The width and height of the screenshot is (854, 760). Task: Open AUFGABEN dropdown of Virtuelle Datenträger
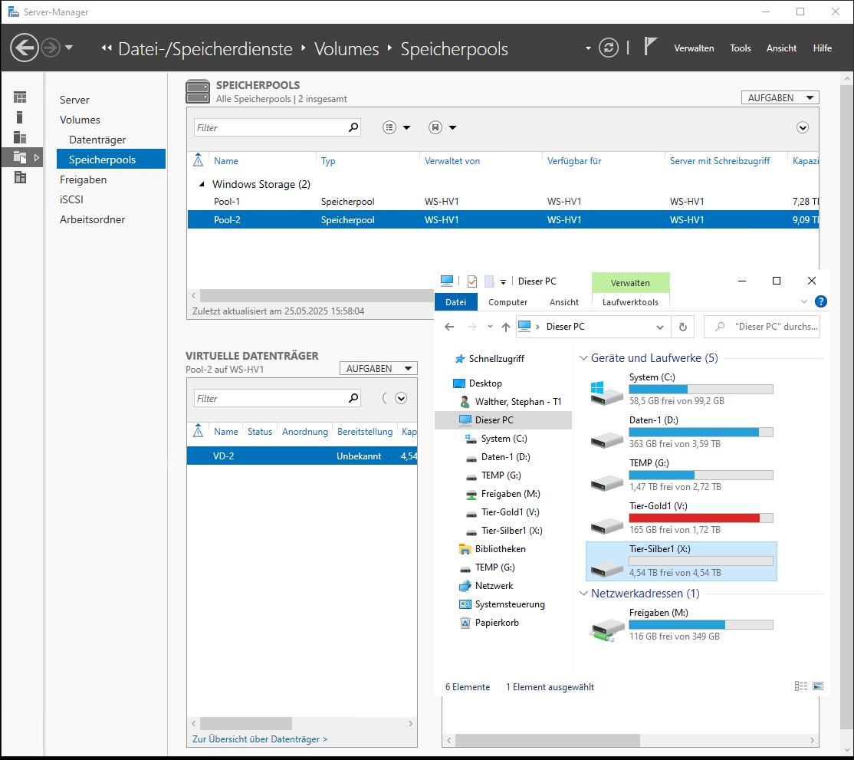(378, 369)
